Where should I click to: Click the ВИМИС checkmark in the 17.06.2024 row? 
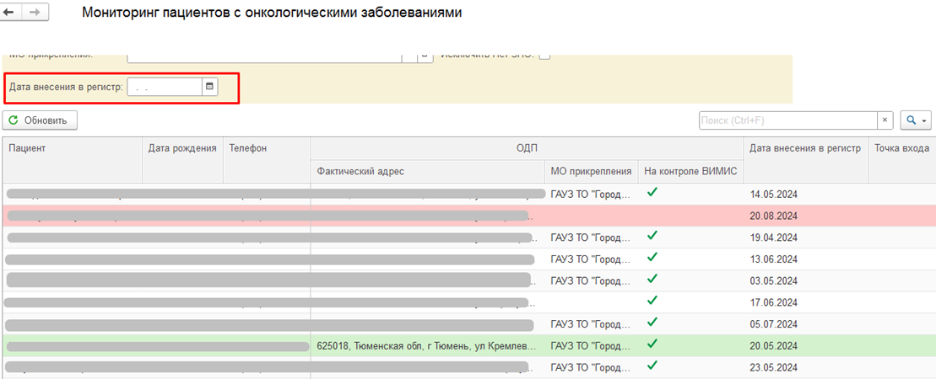[x=652, y=301]
